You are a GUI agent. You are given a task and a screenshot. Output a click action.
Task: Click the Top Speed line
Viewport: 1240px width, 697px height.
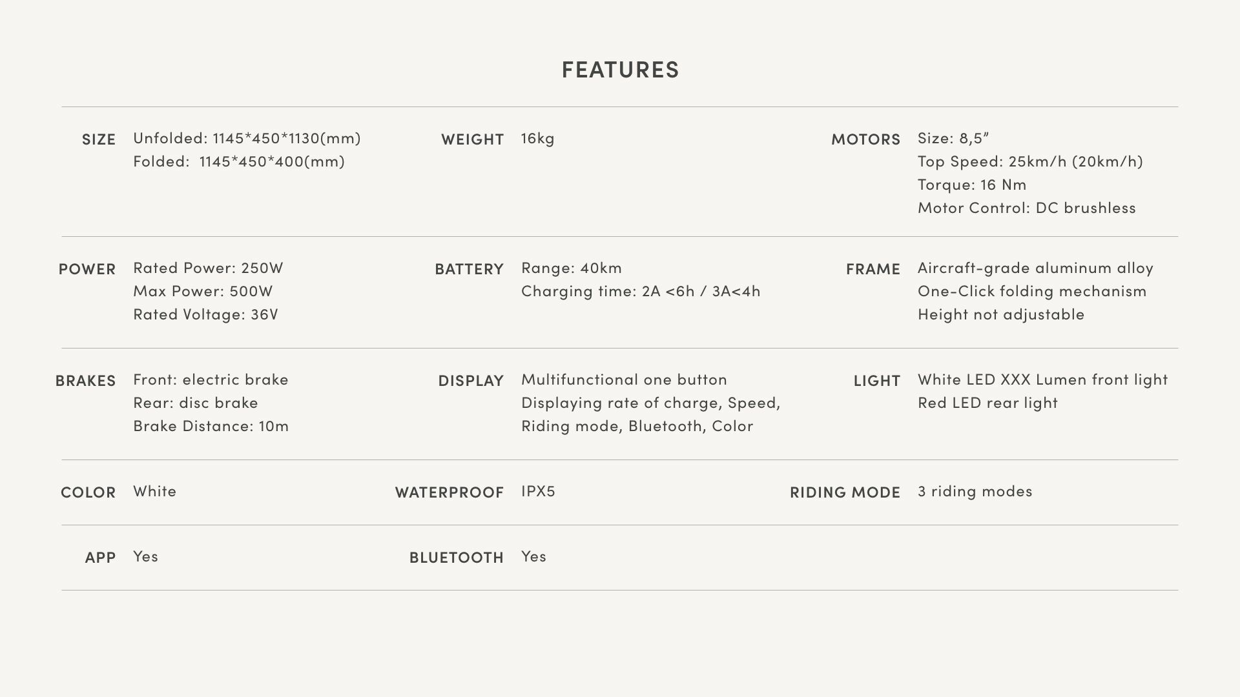[x=1030, y=161]
